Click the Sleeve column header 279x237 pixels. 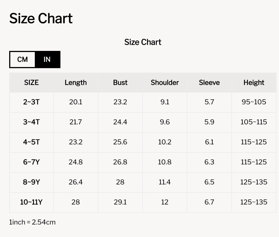(209, 83)
